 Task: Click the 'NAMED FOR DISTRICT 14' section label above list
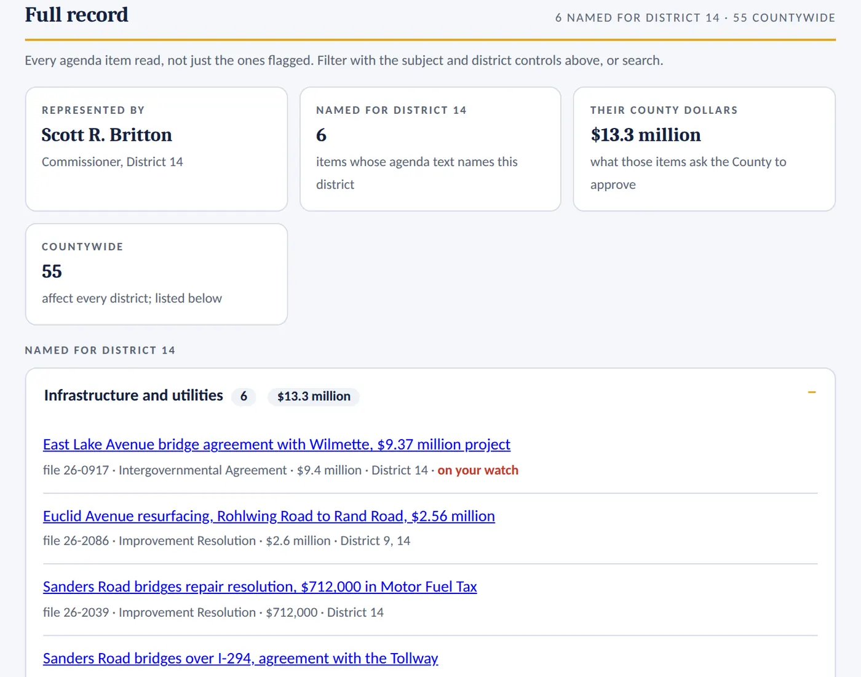tap(100, 350)
